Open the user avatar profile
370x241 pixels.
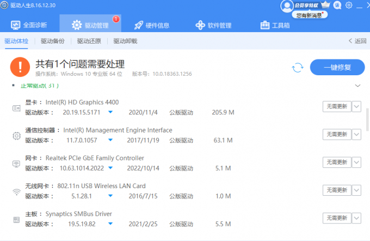[x=287, y=5]
